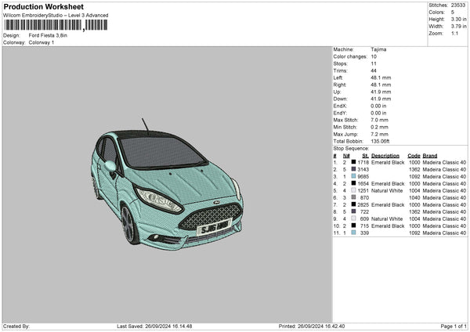The height and width of the screenshot is (332, 470).
Task: Click the barcode under the worksheet title
Action: point(55,25)
